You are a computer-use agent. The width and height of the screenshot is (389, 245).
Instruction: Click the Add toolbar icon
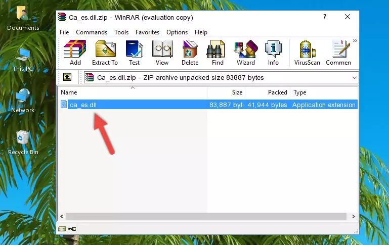point(75,53)
